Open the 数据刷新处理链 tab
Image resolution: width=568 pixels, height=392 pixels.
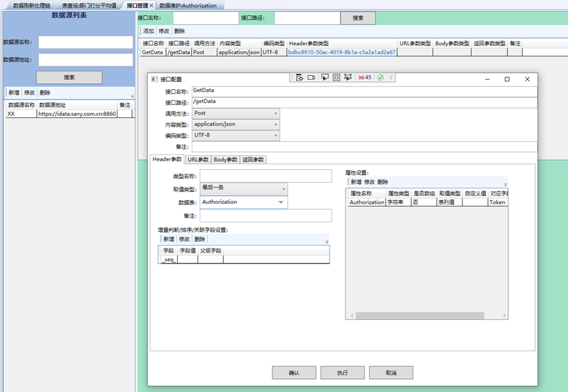[32, 5]
